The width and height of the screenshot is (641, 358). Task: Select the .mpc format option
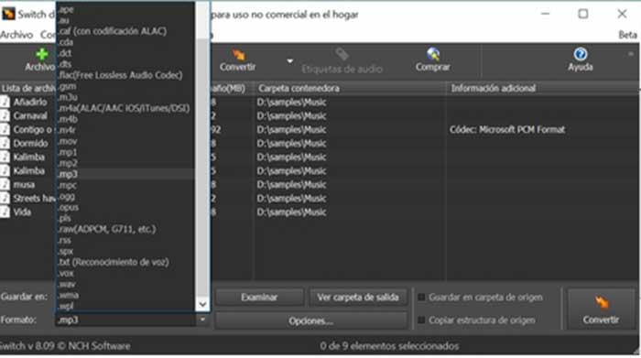(x=125, y=185)
